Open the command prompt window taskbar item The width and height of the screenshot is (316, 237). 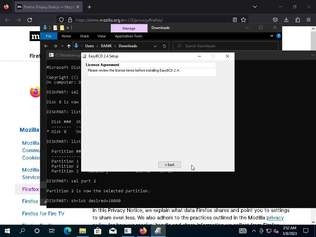coord(128,231)
